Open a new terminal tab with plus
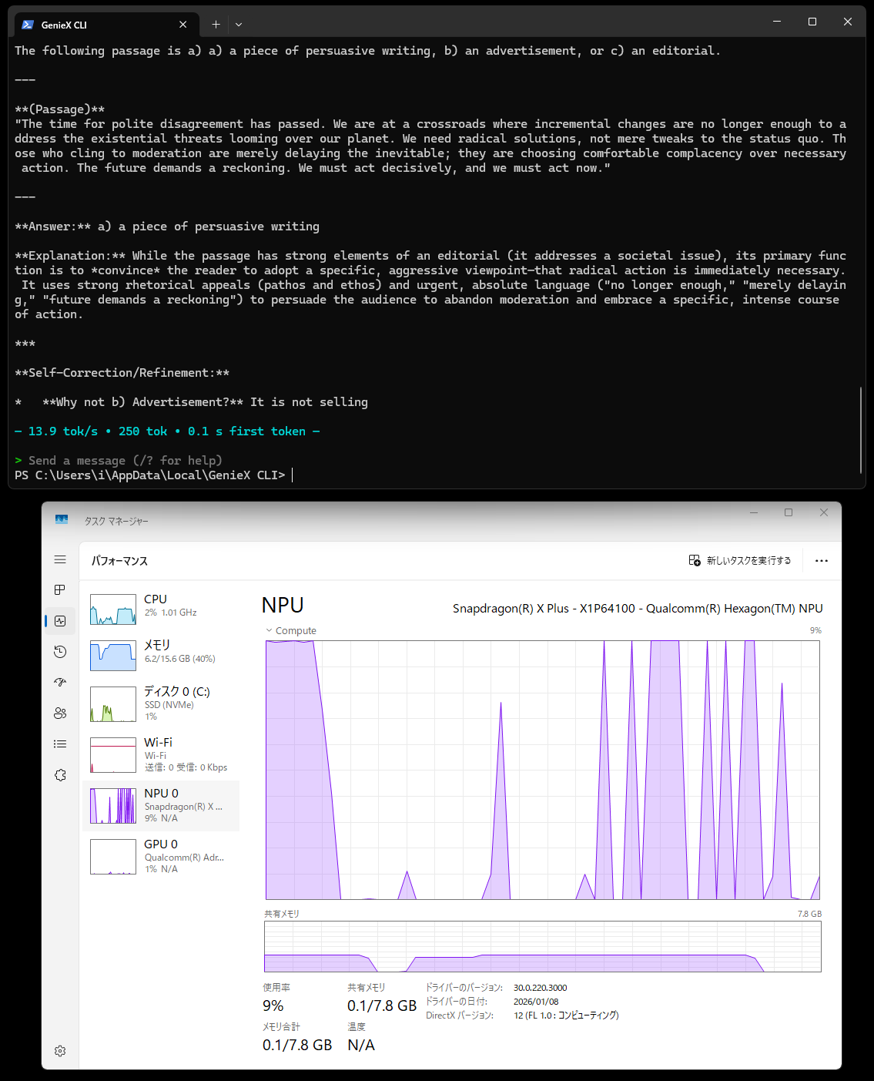 click(x=216, y=25)
